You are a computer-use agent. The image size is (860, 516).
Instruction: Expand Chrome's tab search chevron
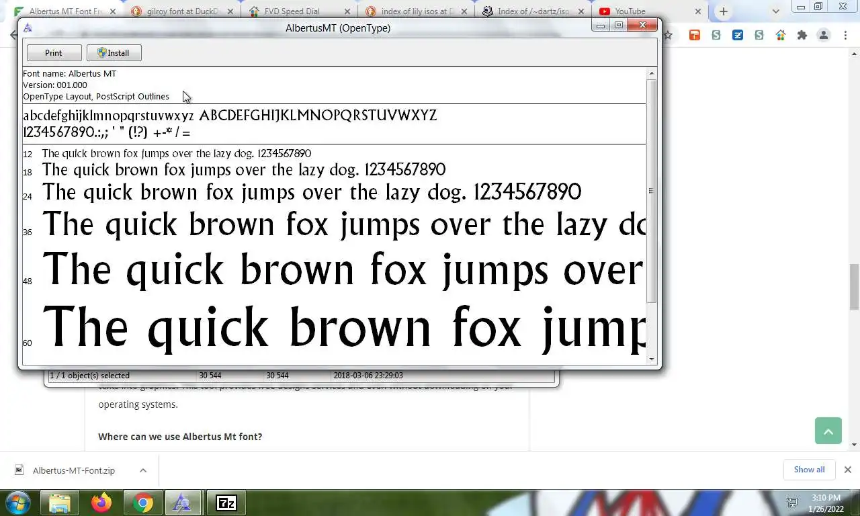[x=776, y=11]
